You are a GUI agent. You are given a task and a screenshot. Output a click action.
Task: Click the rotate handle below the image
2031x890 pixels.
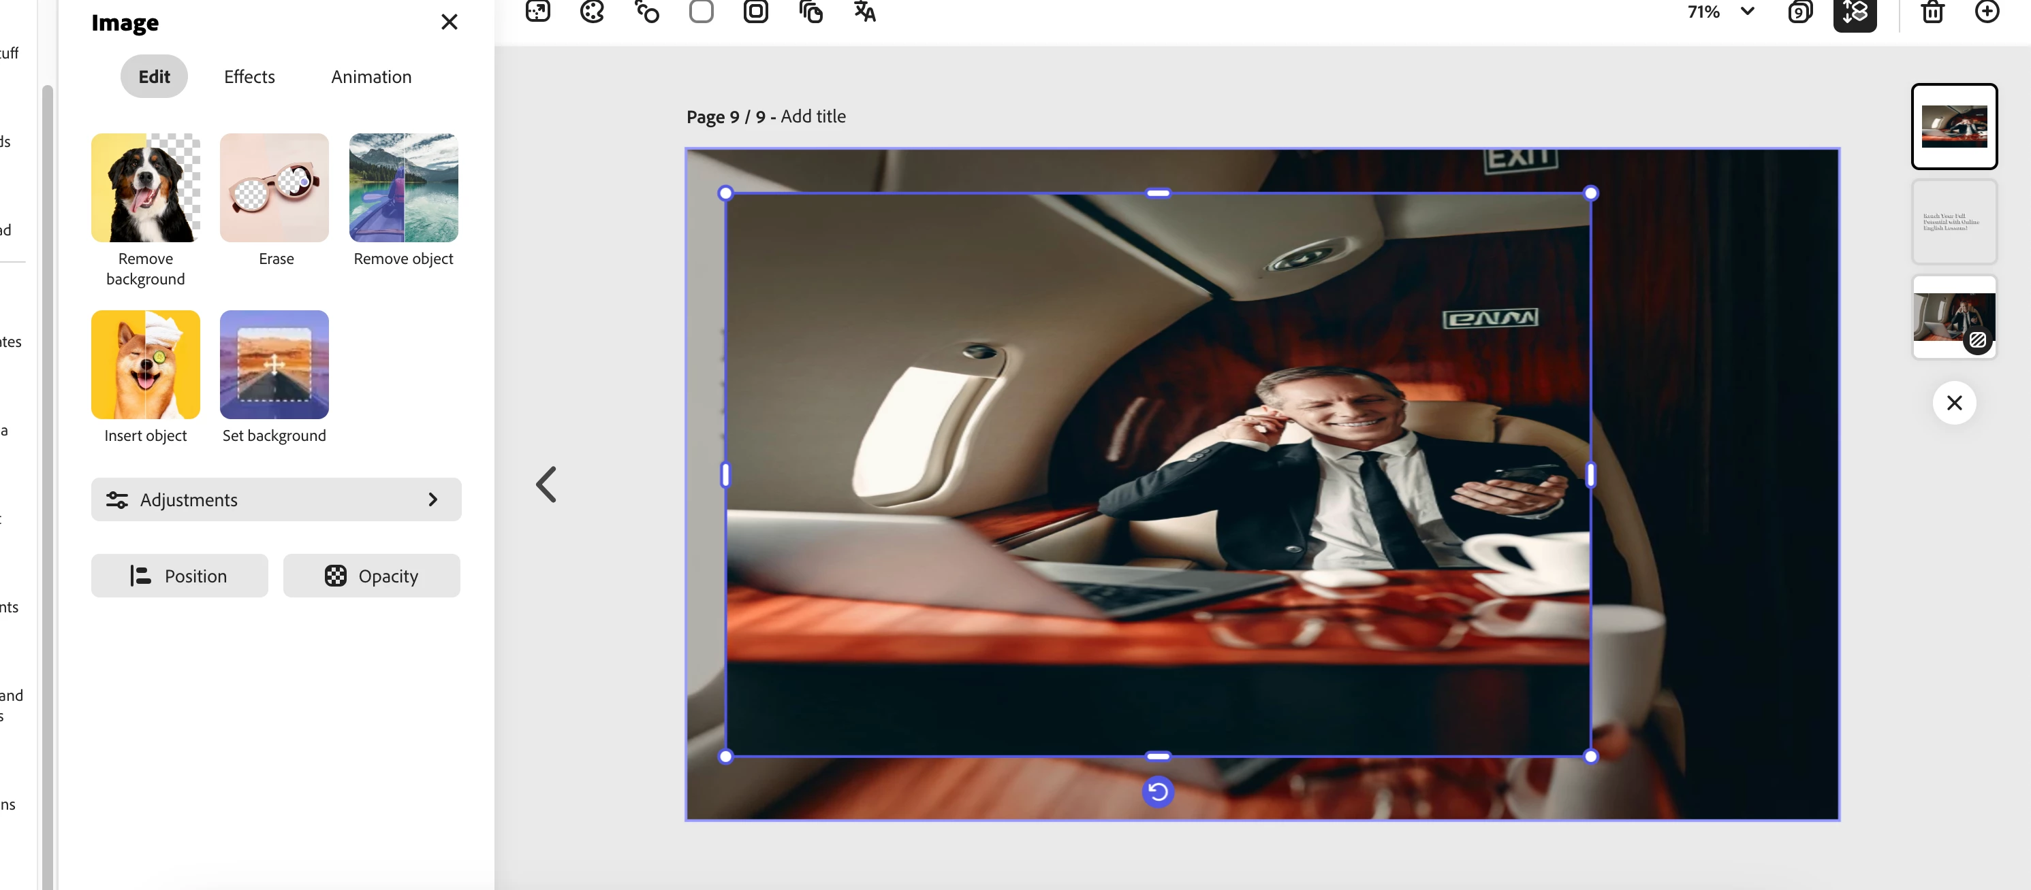pos(1157,791)
